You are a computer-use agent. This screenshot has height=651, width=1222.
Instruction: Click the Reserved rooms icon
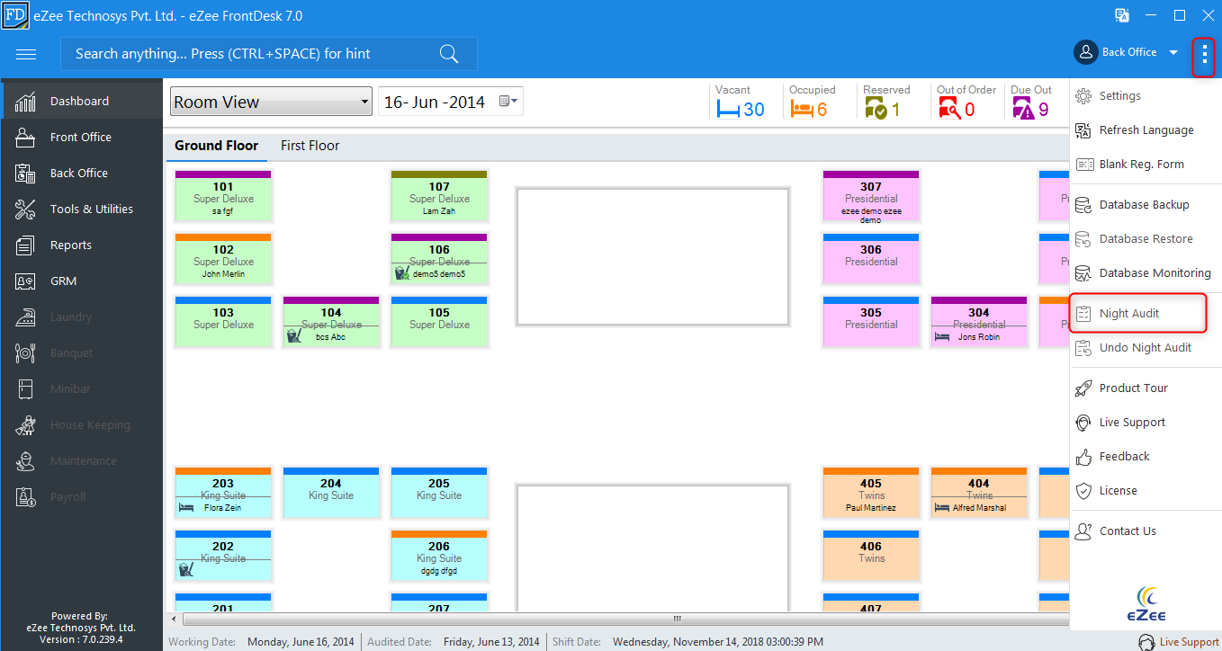tap(876, 110)
